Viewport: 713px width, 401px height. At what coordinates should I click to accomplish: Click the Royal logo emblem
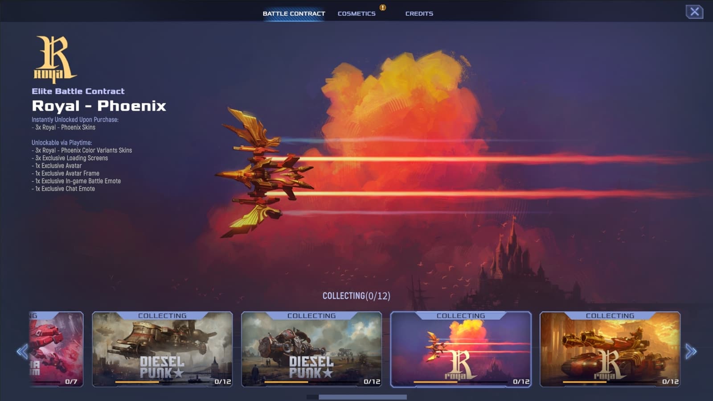pyautogui.click(x=55, y=59)
